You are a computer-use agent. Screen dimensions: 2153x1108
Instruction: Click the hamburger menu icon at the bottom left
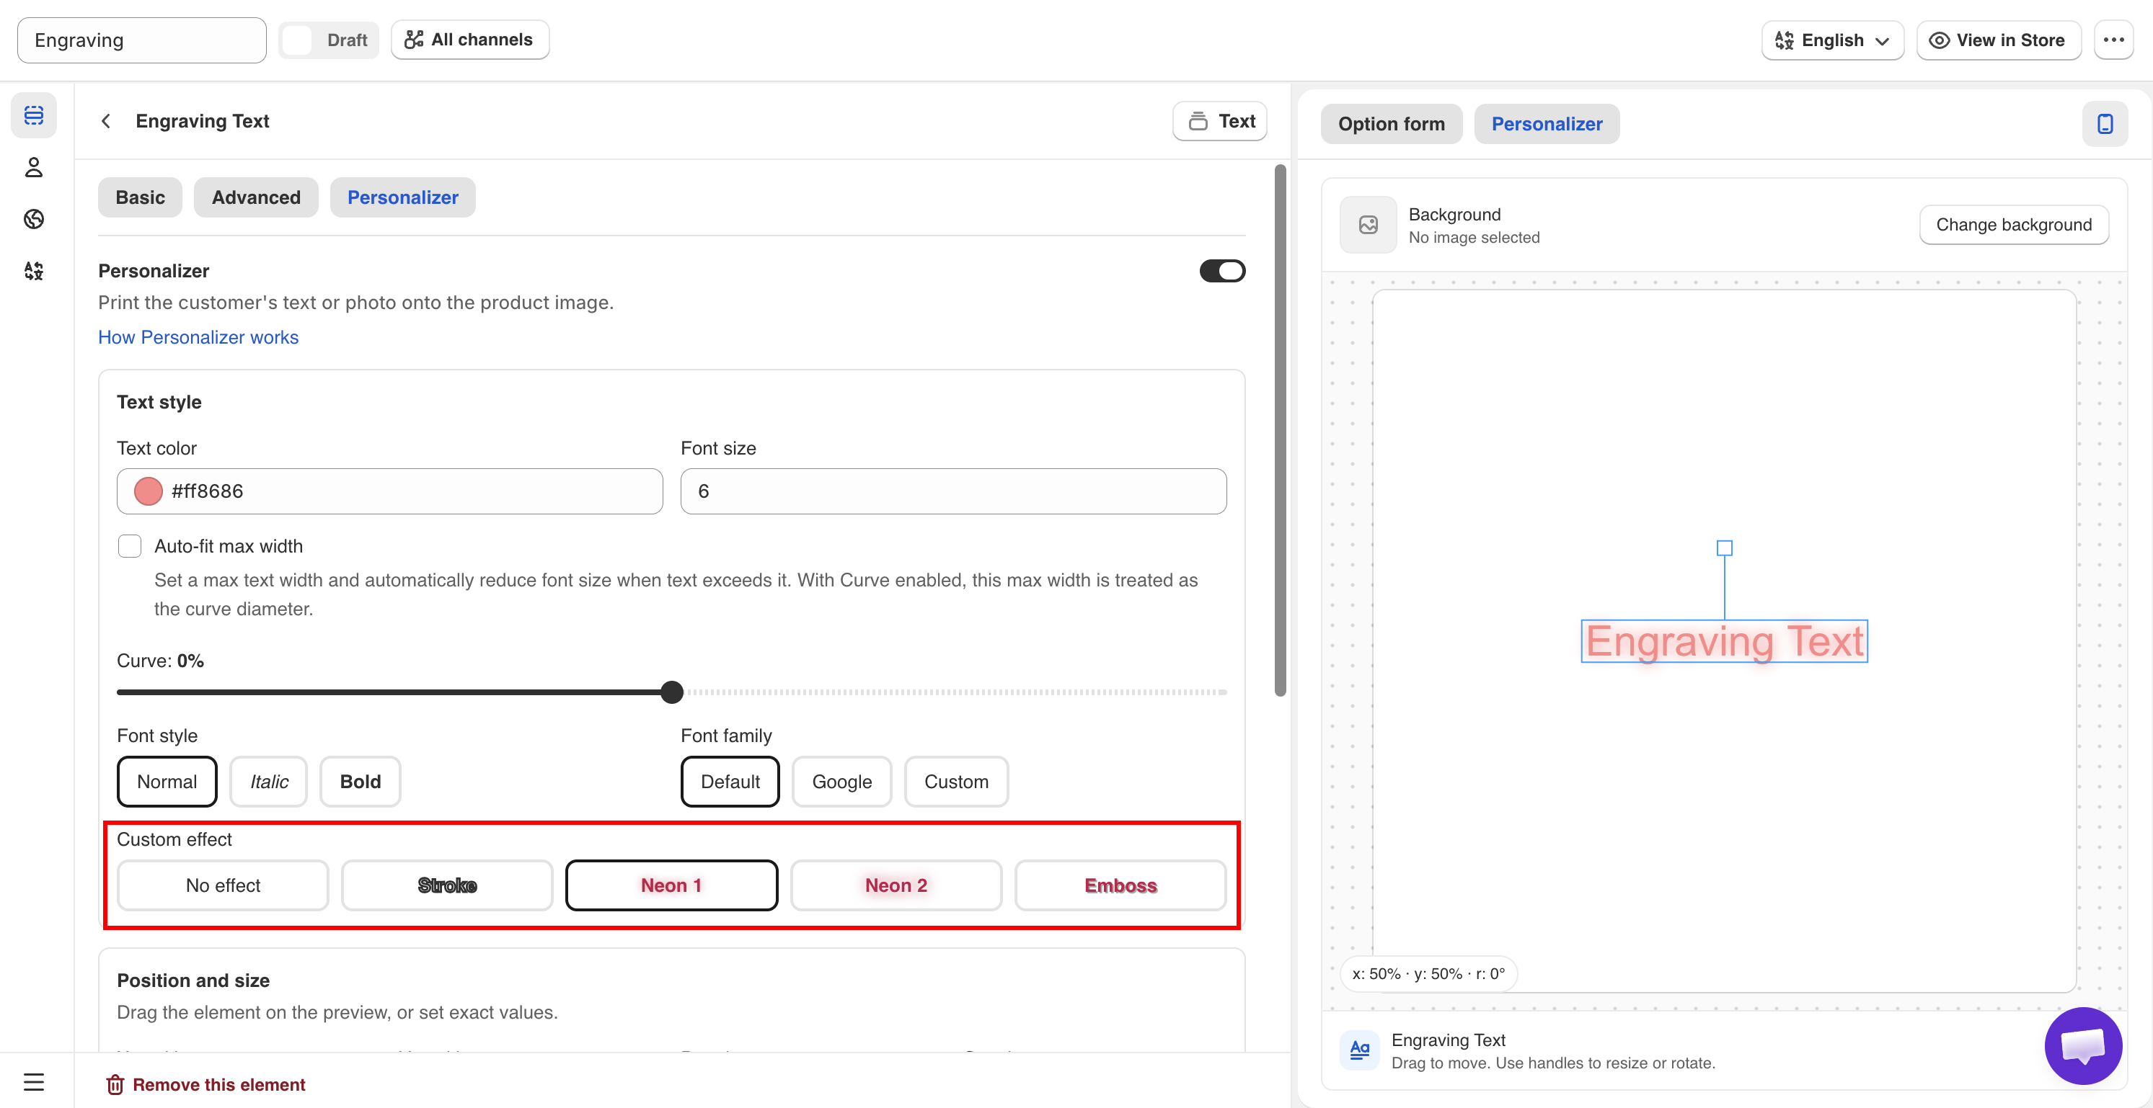click(33, 1082)
